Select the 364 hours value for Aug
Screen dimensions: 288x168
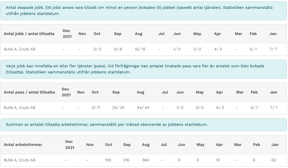point(145,160)
